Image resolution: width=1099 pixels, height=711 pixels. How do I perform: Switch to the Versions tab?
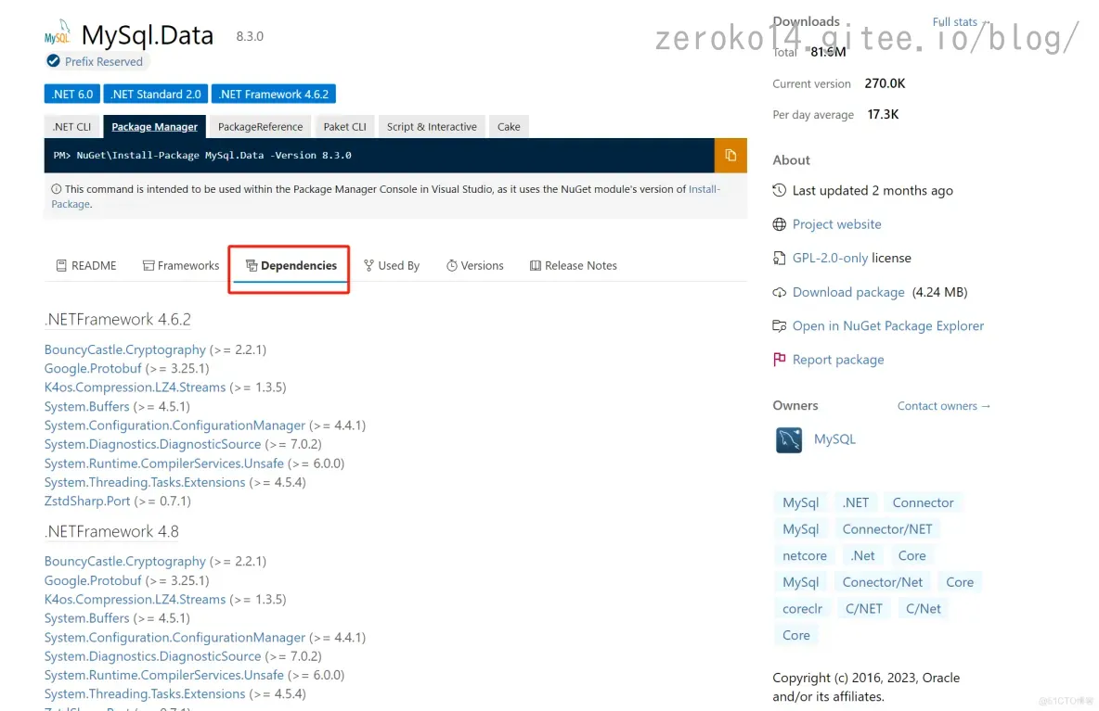(x=475, y=266)
